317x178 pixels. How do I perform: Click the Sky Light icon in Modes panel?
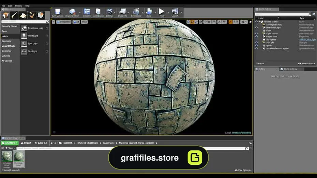coord(24,51)
